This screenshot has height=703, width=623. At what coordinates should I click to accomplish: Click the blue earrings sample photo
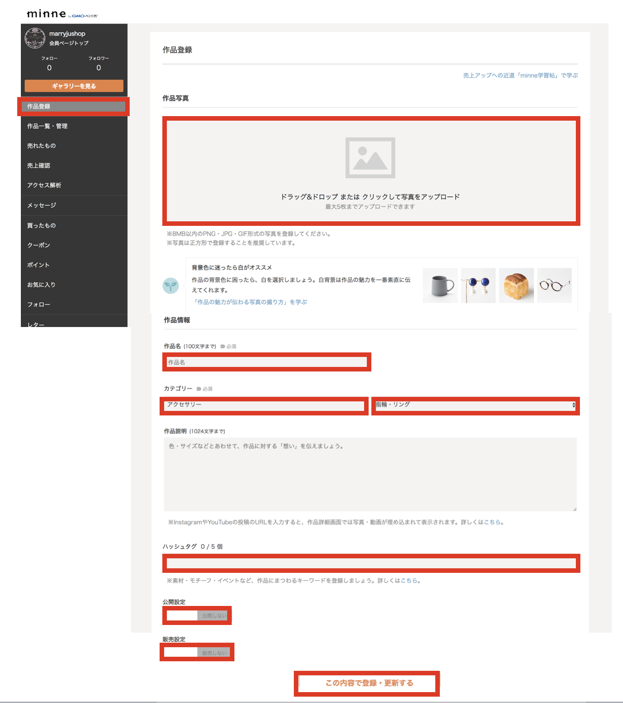pyautogui.click(x=478, y=285)
